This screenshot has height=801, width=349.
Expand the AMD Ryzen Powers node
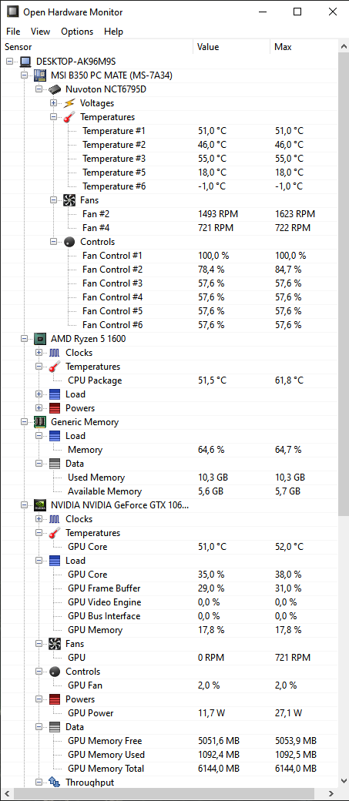[39, 408]
